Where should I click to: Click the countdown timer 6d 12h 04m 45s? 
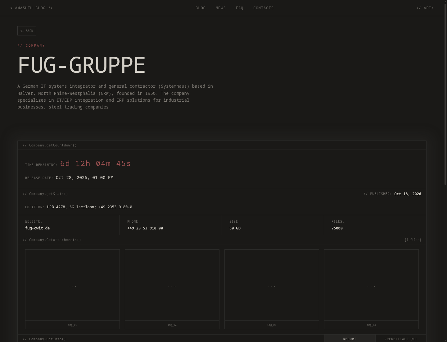[96, 164]
